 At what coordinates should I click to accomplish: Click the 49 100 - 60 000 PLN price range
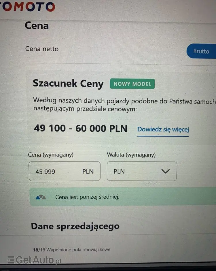(x=80, y=128)
